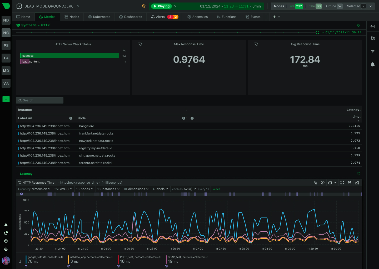The width and height of the screenshot is (379, 269).
Task: Toggle favorite heart for Latency section
Action: click(x=358, y=174)
